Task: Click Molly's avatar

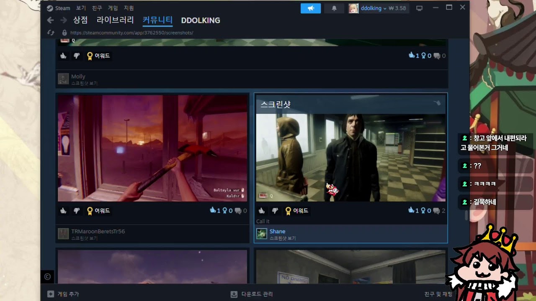Action: [x=63, y=79]
